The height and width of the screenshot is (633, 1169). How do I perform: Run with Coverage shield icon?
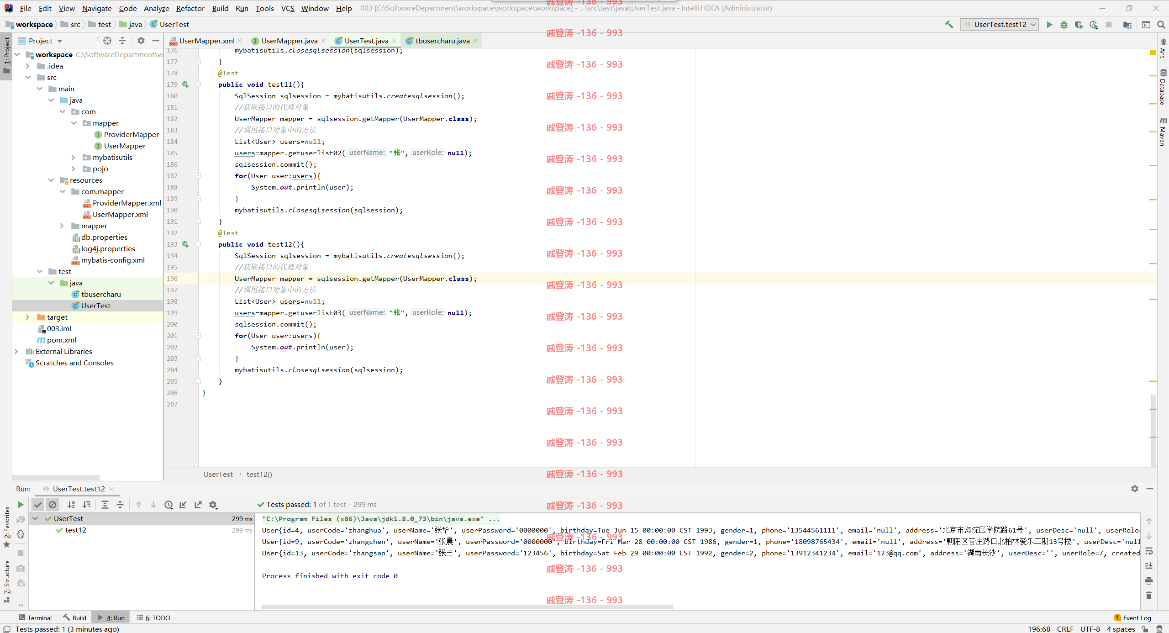click(x=1079, y=25)
